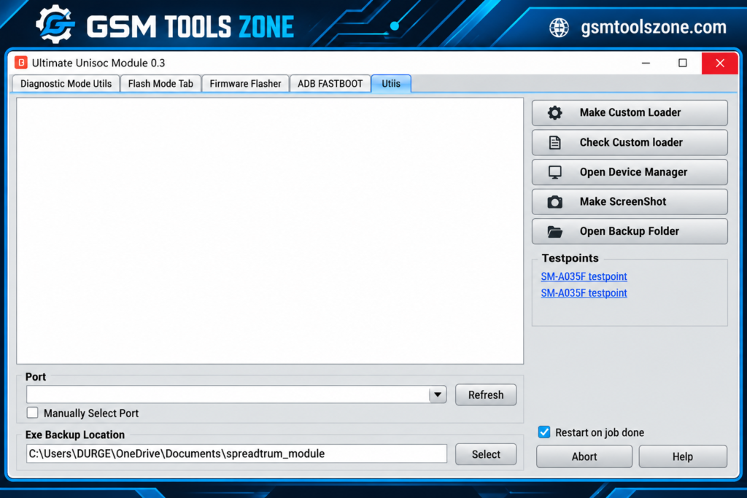Click the folder icon on Open Backup Folder
Viewport: 747px width, 498px height.
554,231
